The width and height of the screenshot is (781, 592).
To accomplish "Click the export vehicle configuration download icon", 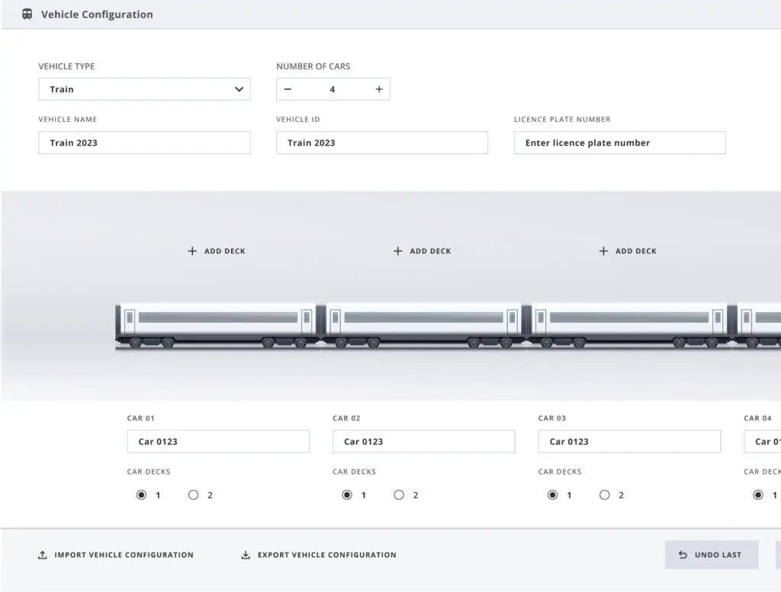I will click(x=246, y=555).
